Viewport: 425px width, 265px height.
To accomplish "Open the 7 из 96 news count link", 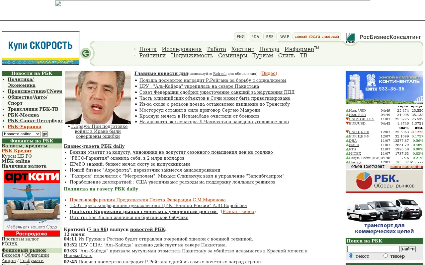I will (x=98, y=229).
